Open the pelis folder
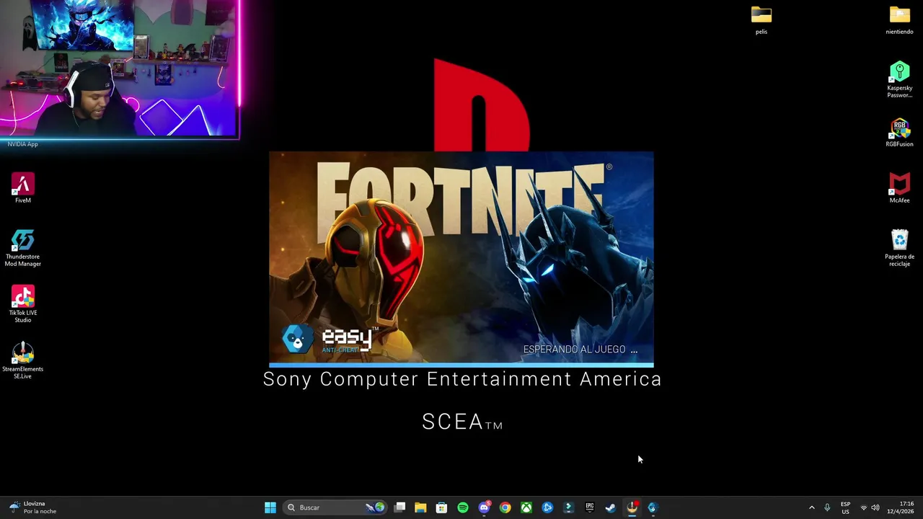Image resolution: width=923 pixels, height=519 pixels. (761, 19)
